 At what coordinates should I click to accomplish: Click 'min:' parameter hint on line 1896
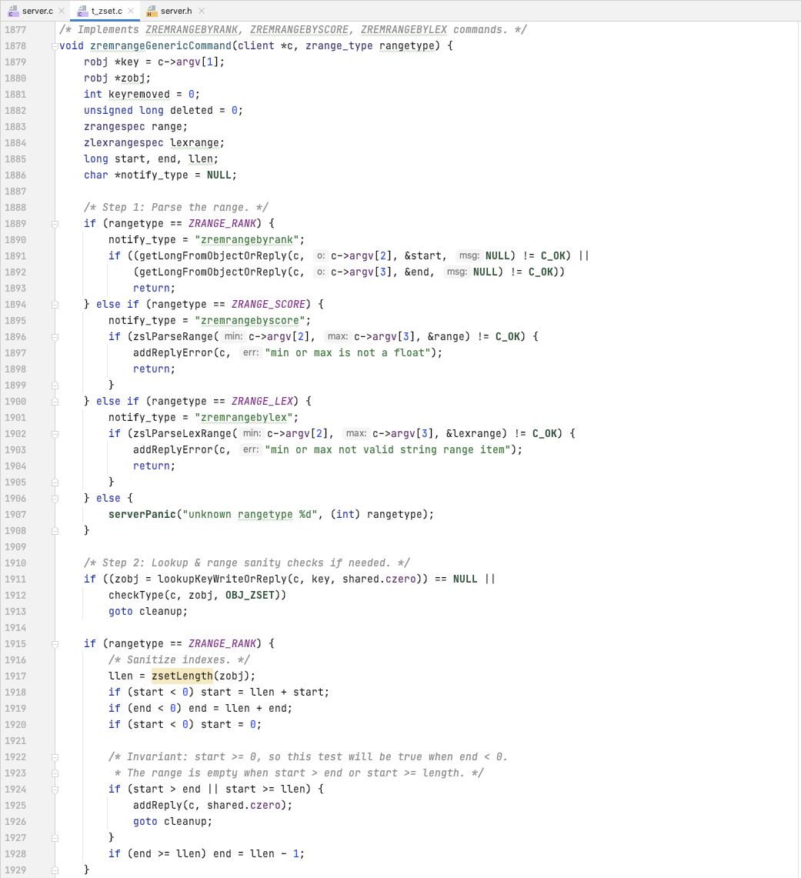[x=233, y=336]
